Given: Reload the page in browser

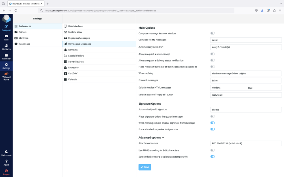Looking at the screenshot, I should coord(16,11).
